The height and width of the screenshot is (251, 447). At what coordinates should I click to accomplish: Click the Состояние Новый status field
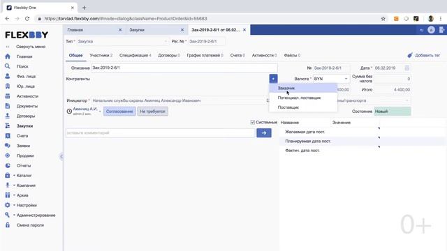pos(393,112)
